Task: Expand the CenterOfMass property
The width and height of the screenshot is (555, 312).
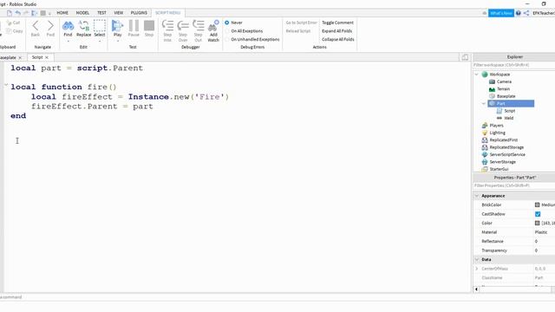Action: (x=476, y=269)
